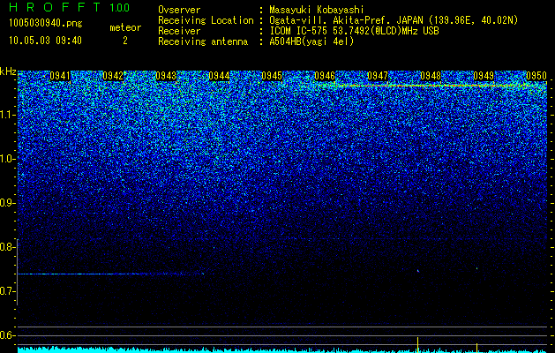Click the kHz axis unit label
The image size is (555, 353).
coord(8,71)
